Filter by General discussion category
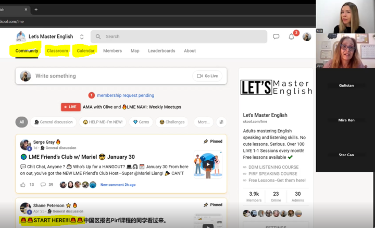 53,122
